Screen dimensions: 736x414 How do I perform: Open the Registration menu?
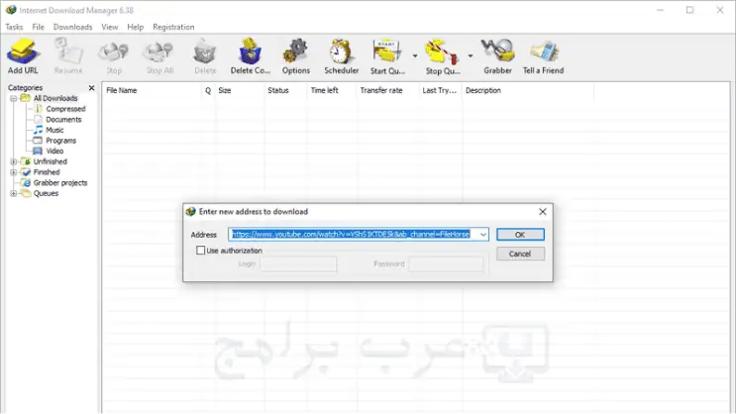[x=173, y=27]
